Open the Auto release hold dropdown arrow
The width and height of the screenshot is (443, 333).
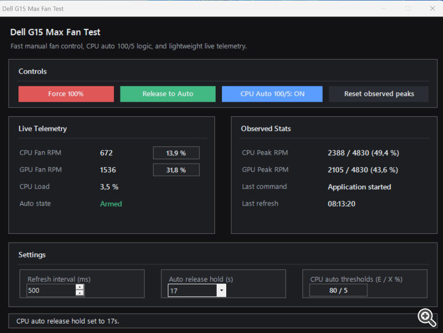coord(221,290)
